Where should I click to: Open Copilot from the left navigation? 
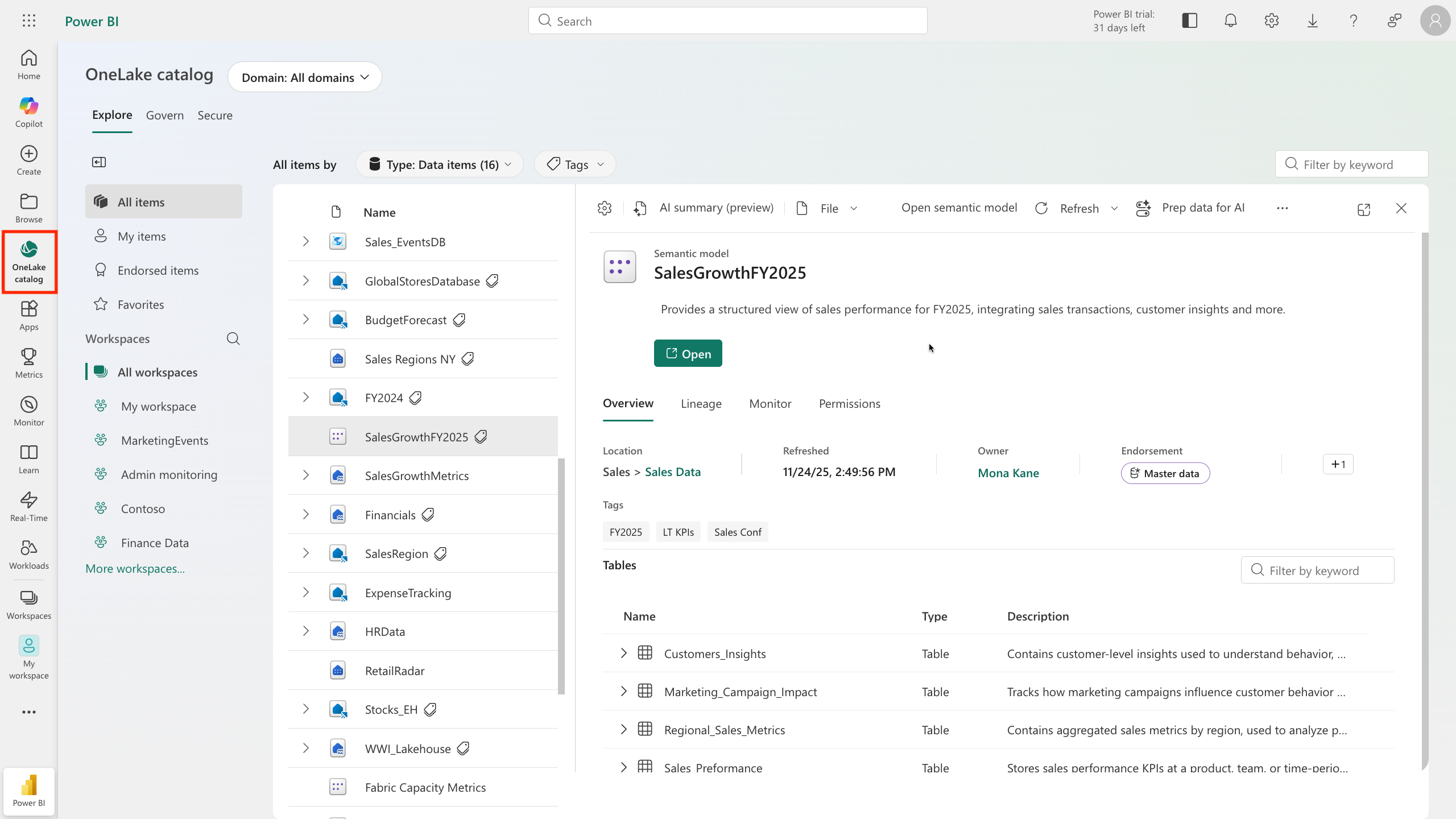tap(28, 112)
